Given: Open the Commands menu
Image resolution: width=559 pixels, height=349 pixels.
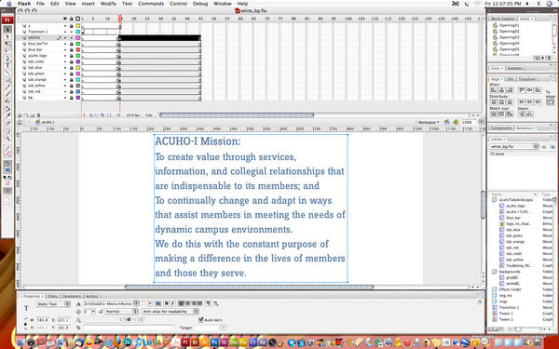Looking at the screenshot, I should [151, 4].
